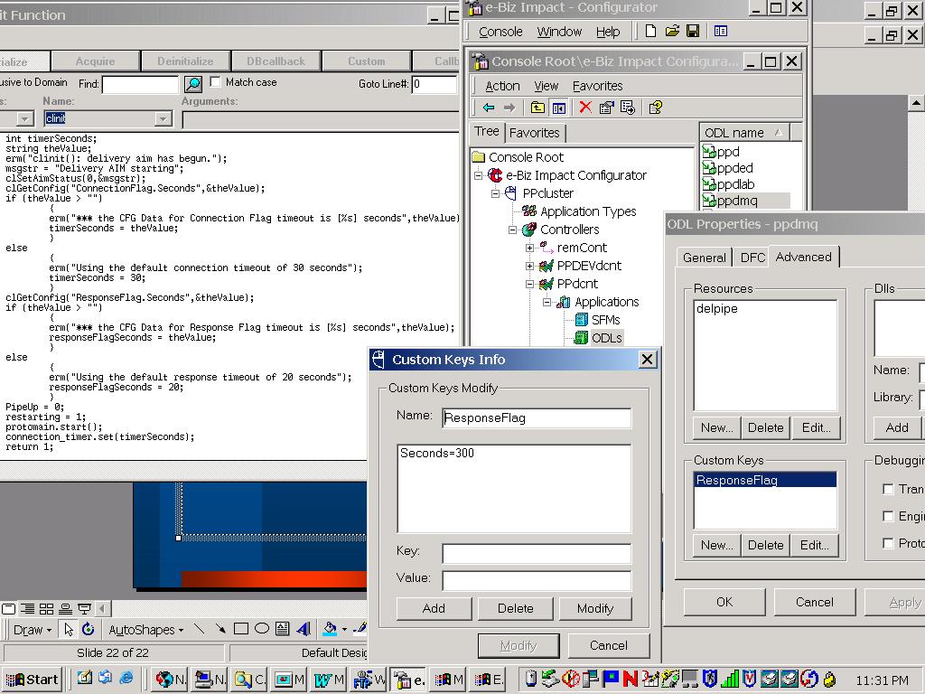Select the Text Box tool
This screenshot has width=925, height=694.
tap(283, 629)
